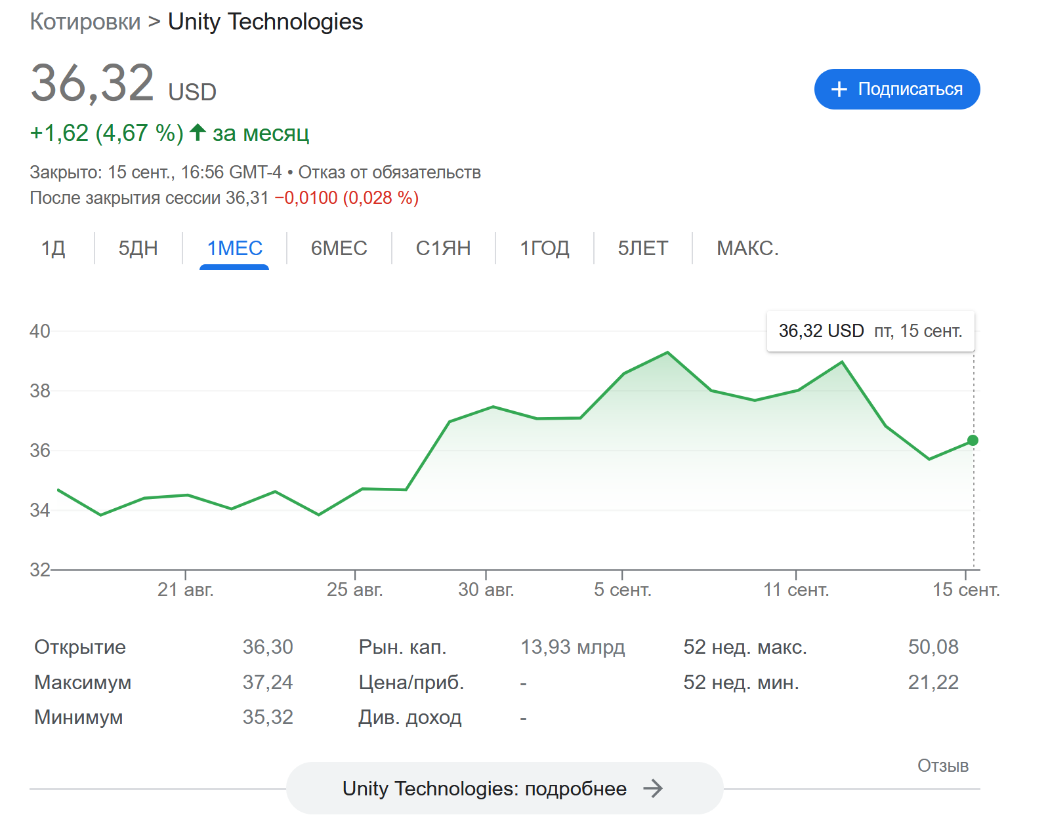The height and width of the screenshot is (819, 1048).
Task: Click the 52 нед. макс. label
Action: [745, 647]
